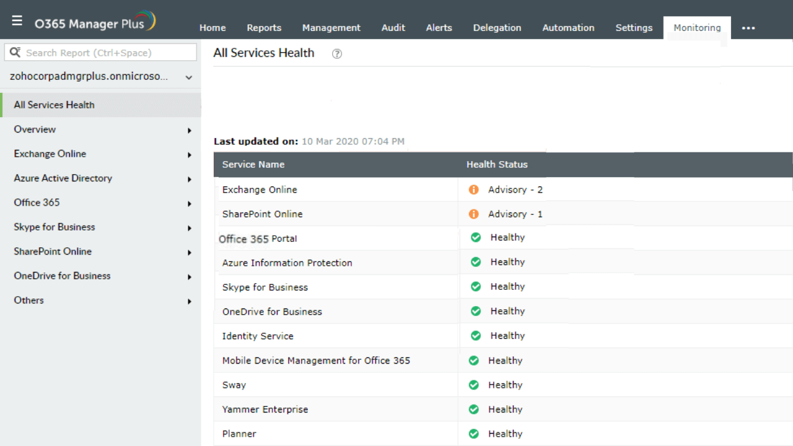The image size is (793, 446).
Task: Click the green healthy icon for Office 365 Portal
Action: coord(476,237)
